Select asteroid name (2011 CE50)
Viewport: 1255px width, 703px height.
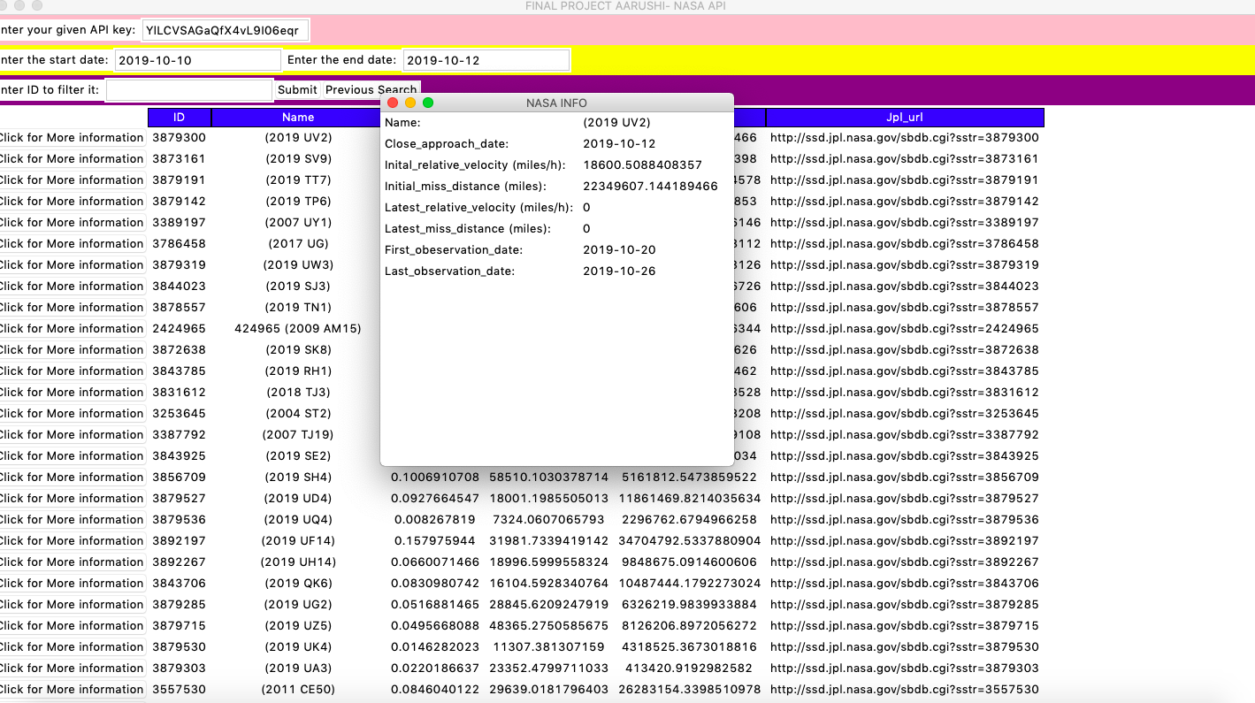coord(298,690)
